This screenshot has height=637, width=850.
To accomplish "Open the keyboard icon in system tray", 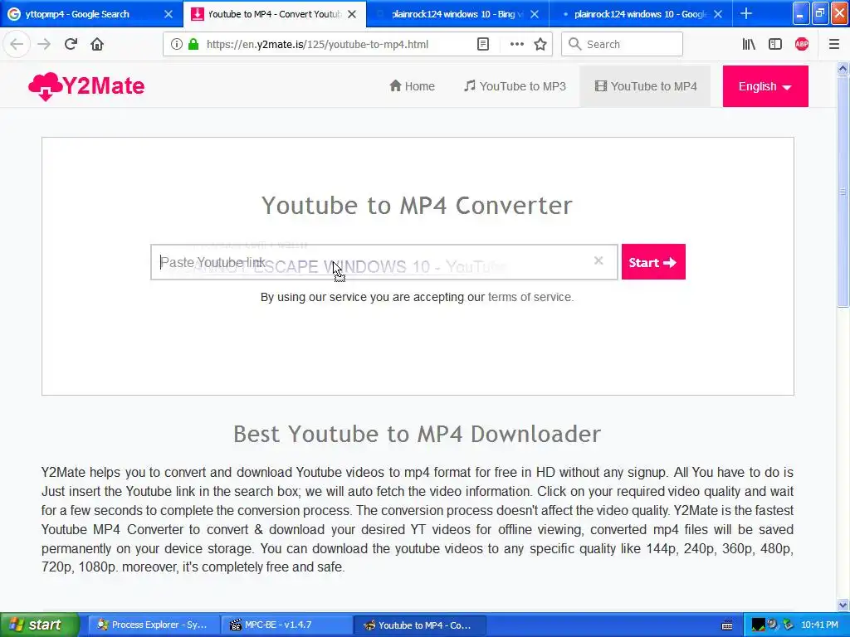I will point(727,625).
